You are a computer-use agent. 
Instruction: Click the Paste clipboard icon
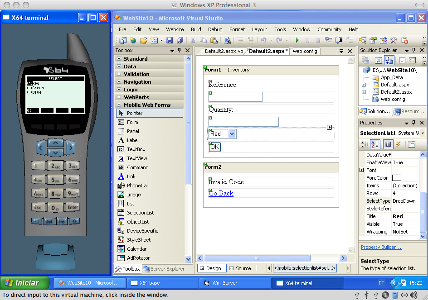tap(214, 40)
